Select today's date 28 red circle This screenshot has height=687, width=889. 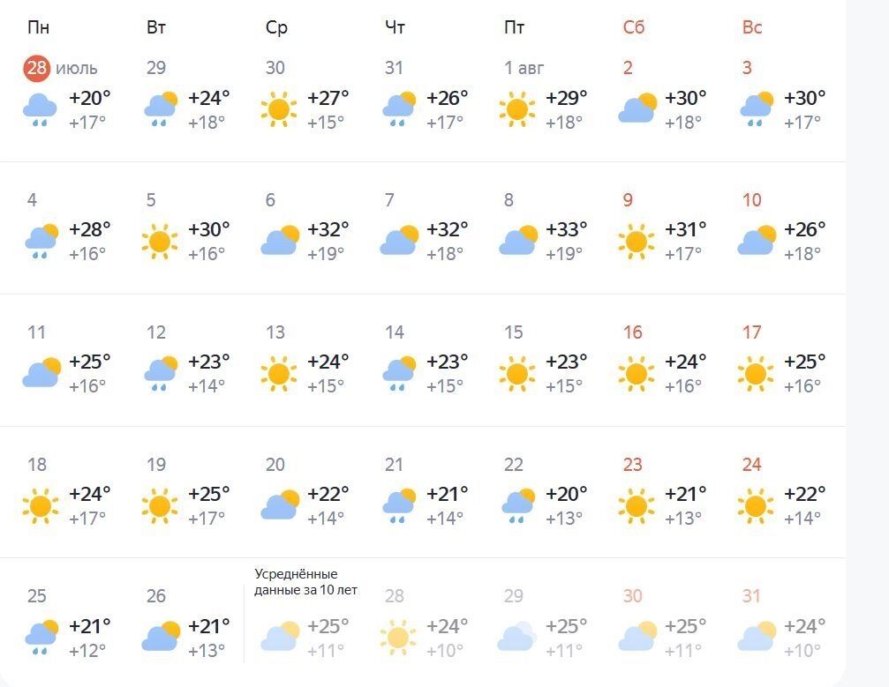click(x=37, y=68)
